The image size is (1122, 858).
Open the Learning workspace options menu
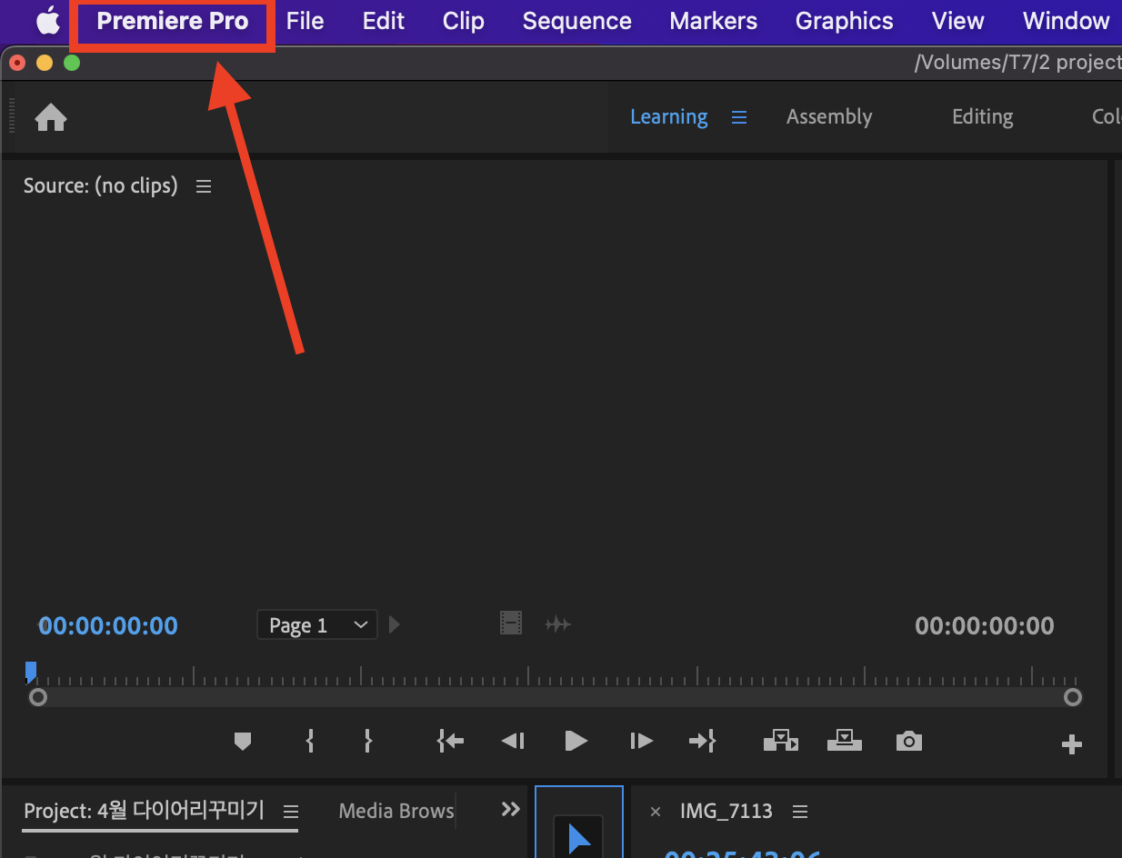739,117
